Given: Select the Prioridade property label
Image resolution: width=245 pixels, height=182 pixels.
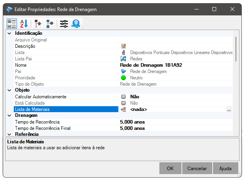Looking at the screenshot, I should 25,78.
